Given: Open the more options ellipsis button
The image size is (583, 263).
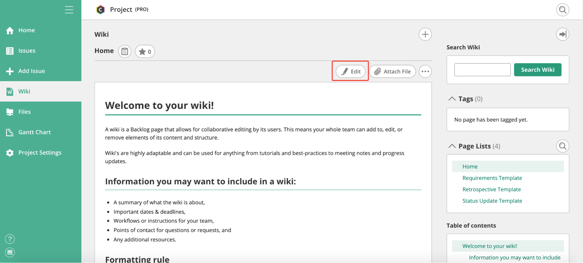Looking at the screenshot, I should [425, 72].
